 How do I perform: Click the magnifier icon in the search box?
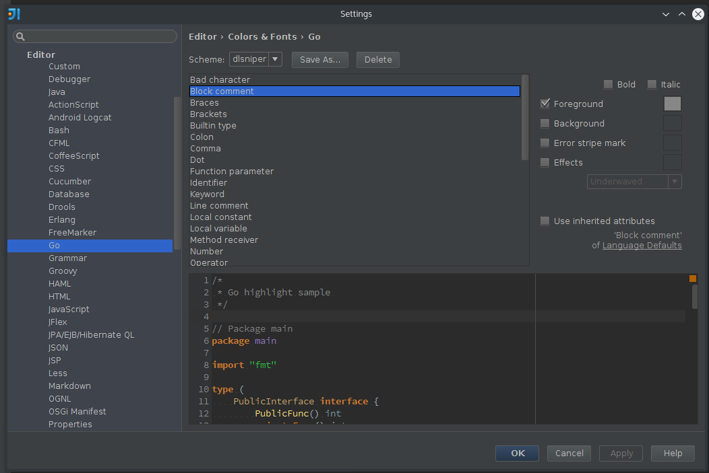pos(21,36)
